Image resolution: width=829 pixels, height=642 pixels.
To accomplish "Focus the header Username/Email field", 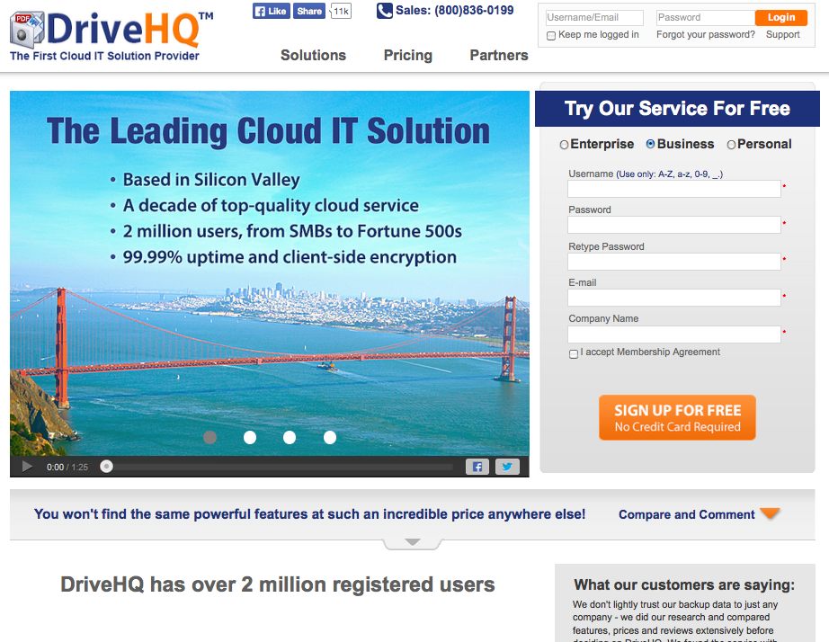I will point(594,17).
